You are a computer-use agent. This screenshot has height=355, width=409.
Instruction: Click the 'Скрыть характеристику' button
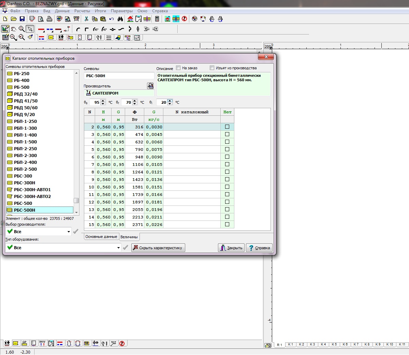pos(158,248)
